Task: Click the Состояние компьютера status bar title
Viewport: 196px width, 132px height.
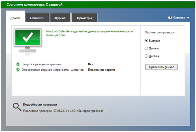Action: [34, 5]
